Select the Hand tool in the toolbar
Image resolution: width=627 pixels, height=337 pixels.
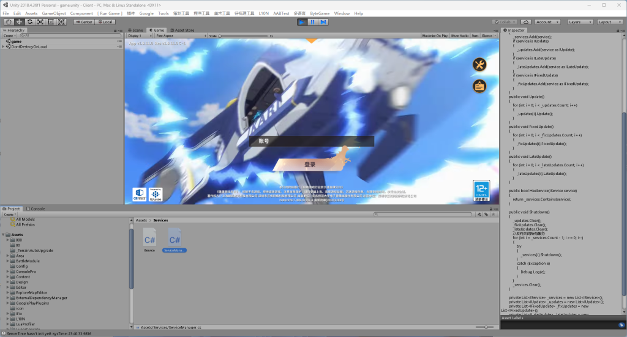9,22
